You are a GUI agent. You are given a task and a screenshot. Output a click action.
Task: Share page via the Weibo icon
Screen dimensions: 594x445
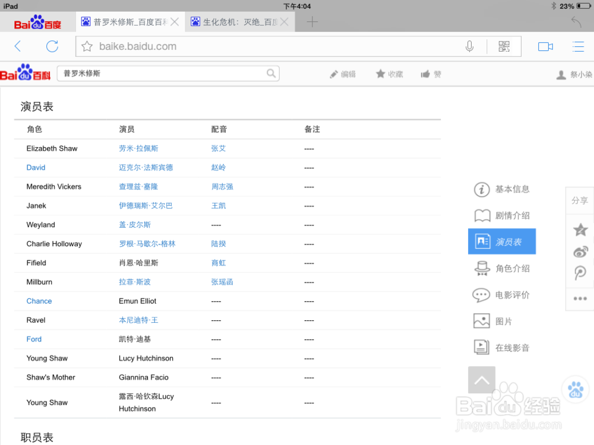click(580, 252)
